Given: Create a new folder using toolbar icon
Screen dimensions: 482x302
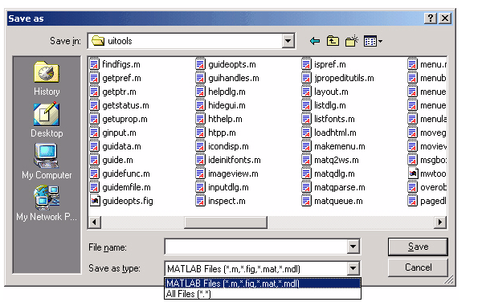Looking at the screenshot, I should (352, 41).
